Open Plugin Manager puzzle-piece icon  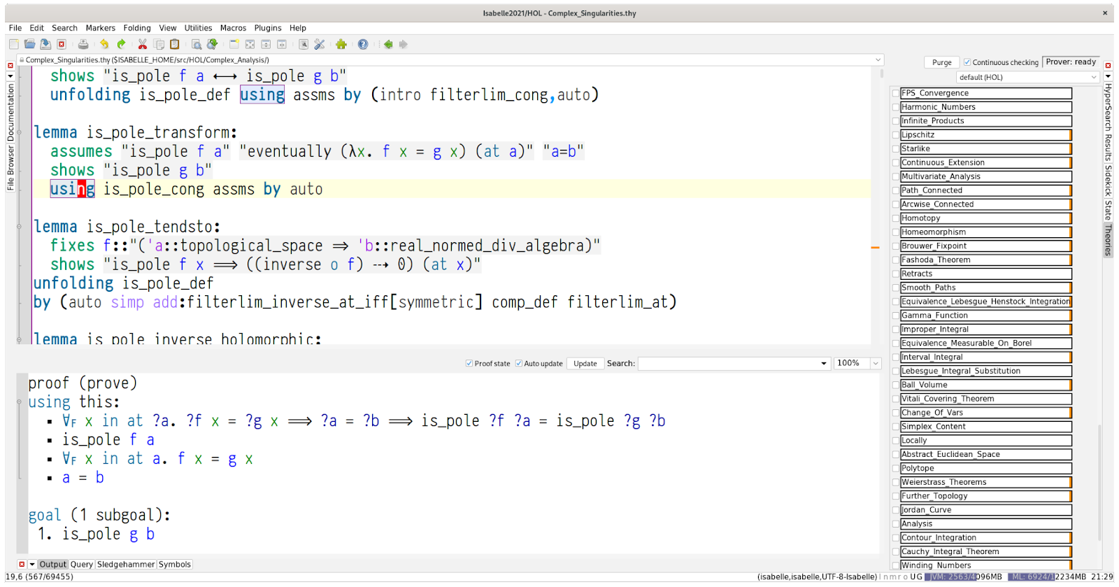pyautogui.click(x=341, y=44)
